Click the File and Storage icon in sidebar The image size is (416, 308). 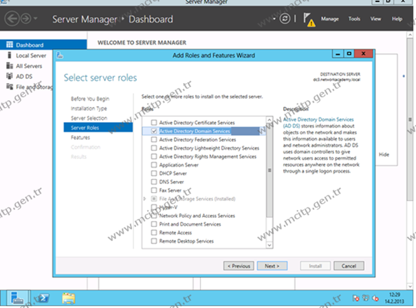[10, 86]
